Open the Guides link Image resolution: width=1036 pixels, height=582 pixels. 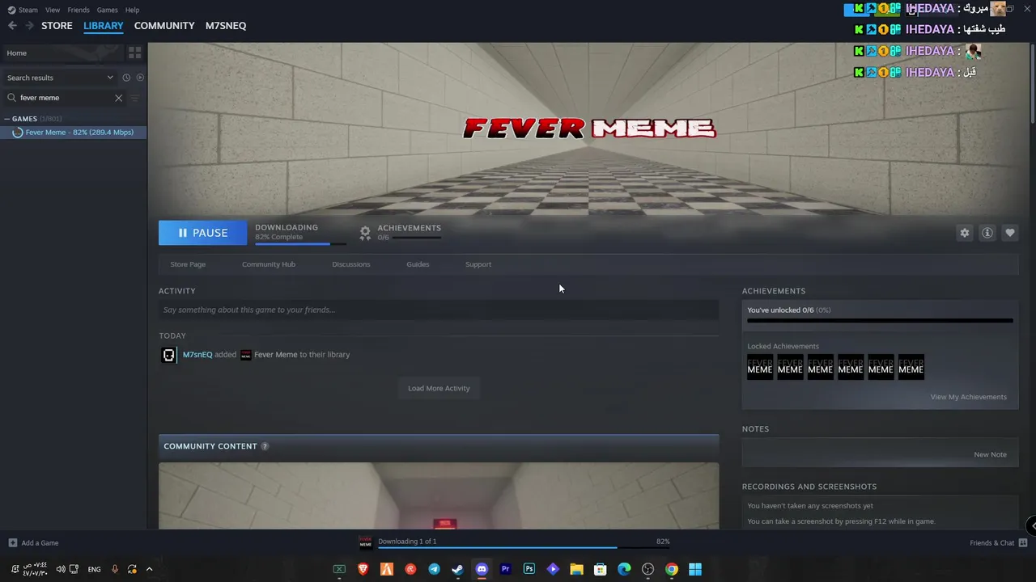point(418,264)
